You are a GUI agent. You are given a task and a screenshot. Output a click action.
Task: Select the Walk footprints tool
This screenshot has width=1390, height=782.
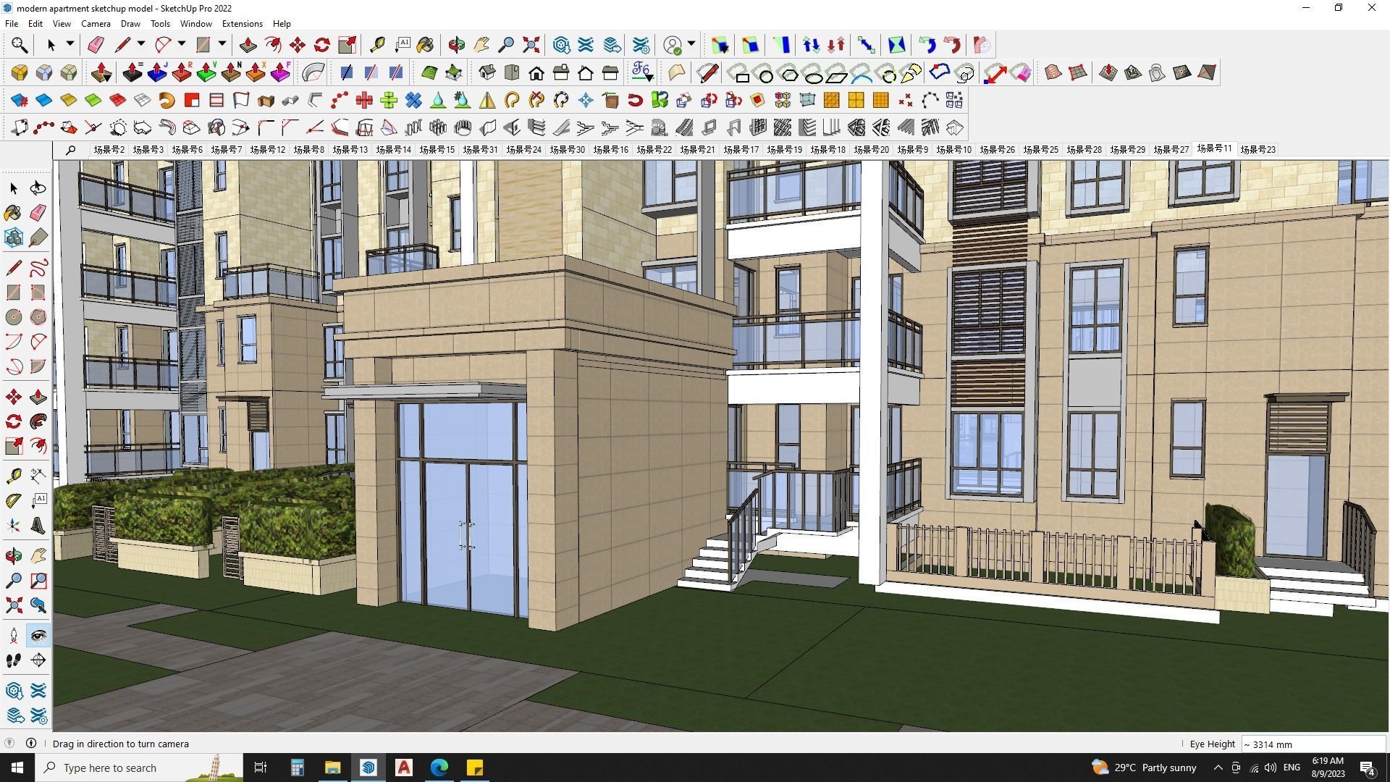pyautogui.click(x=13, y=660)
